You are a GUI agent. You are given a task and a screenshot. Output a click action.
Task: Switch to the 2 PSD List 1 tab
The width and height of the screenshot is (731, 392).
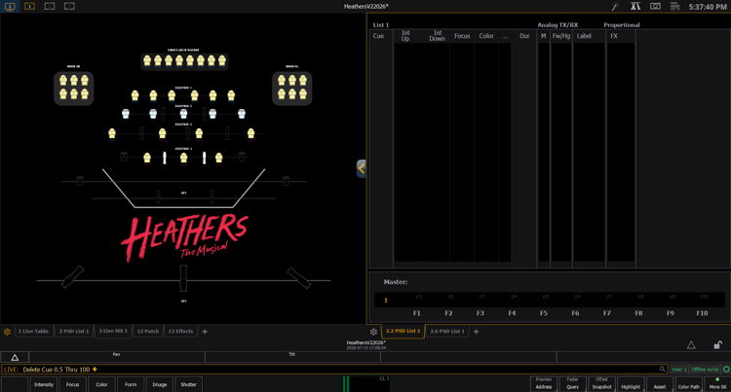coord(74,331)
